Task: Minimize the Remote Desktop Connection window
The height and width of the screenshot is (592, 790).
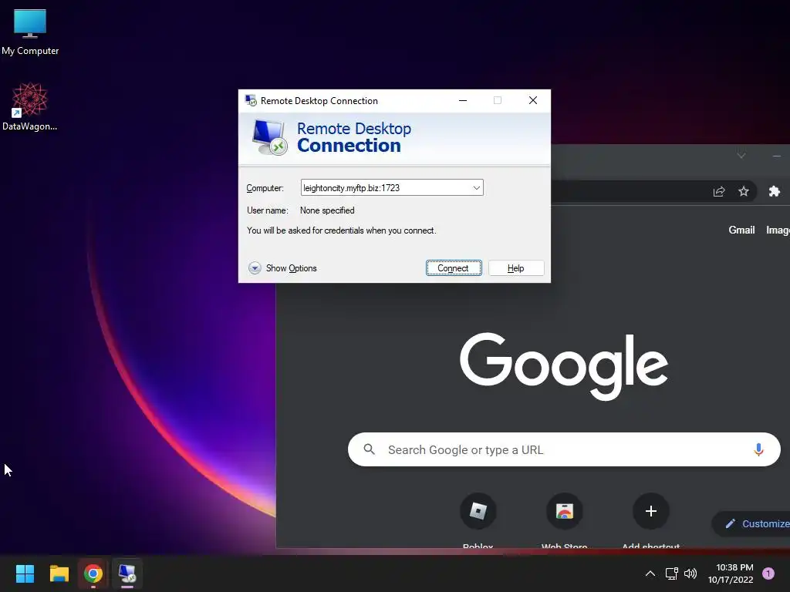Action: point(463,100)
